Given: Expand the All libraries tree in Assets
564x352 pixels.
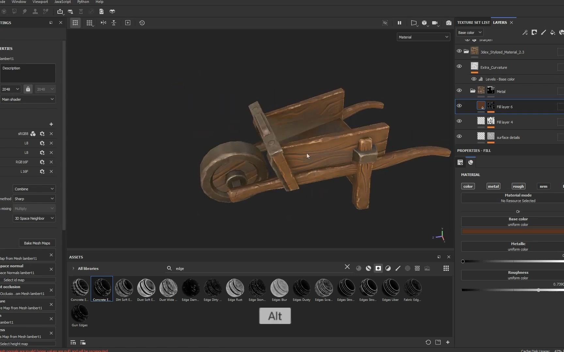Looking at the screenshot, I should pyautogui.click(x=73, y=268).
